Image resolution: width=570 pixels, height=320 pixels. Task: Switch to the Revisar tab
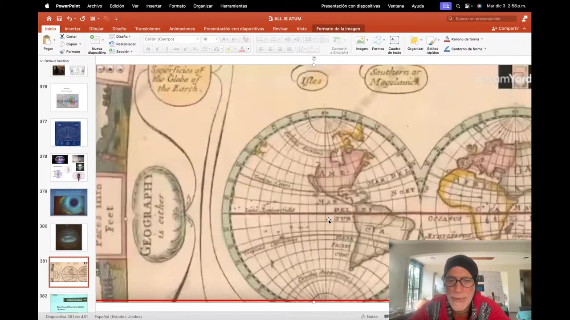[280, 28]
